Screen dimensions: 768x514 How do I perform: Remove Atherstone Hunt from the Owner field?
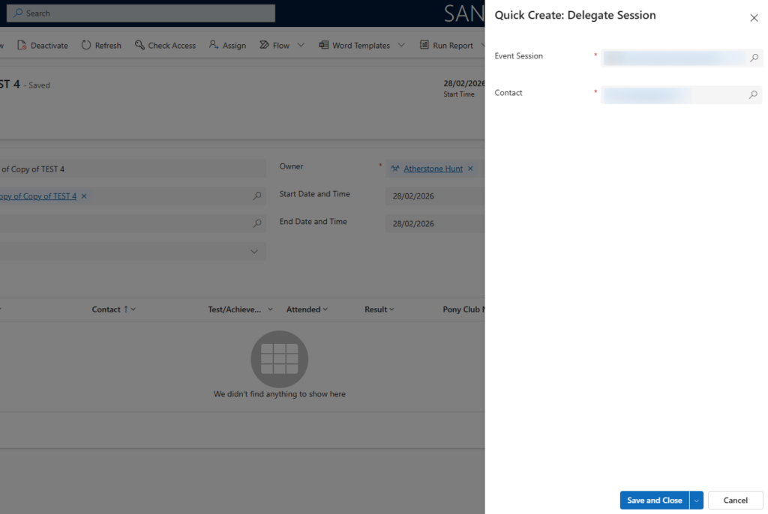470,169
